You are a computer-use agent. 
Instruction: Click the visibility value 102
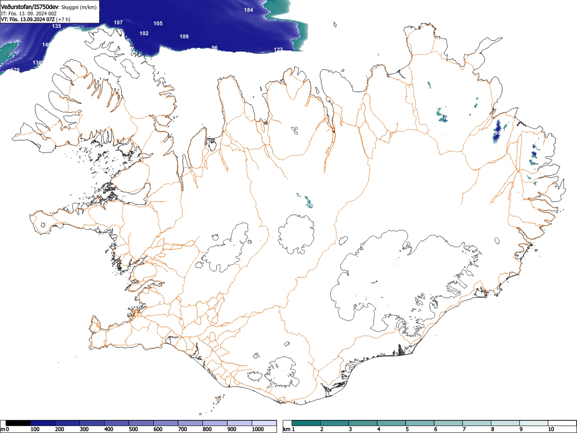(144, 33)
